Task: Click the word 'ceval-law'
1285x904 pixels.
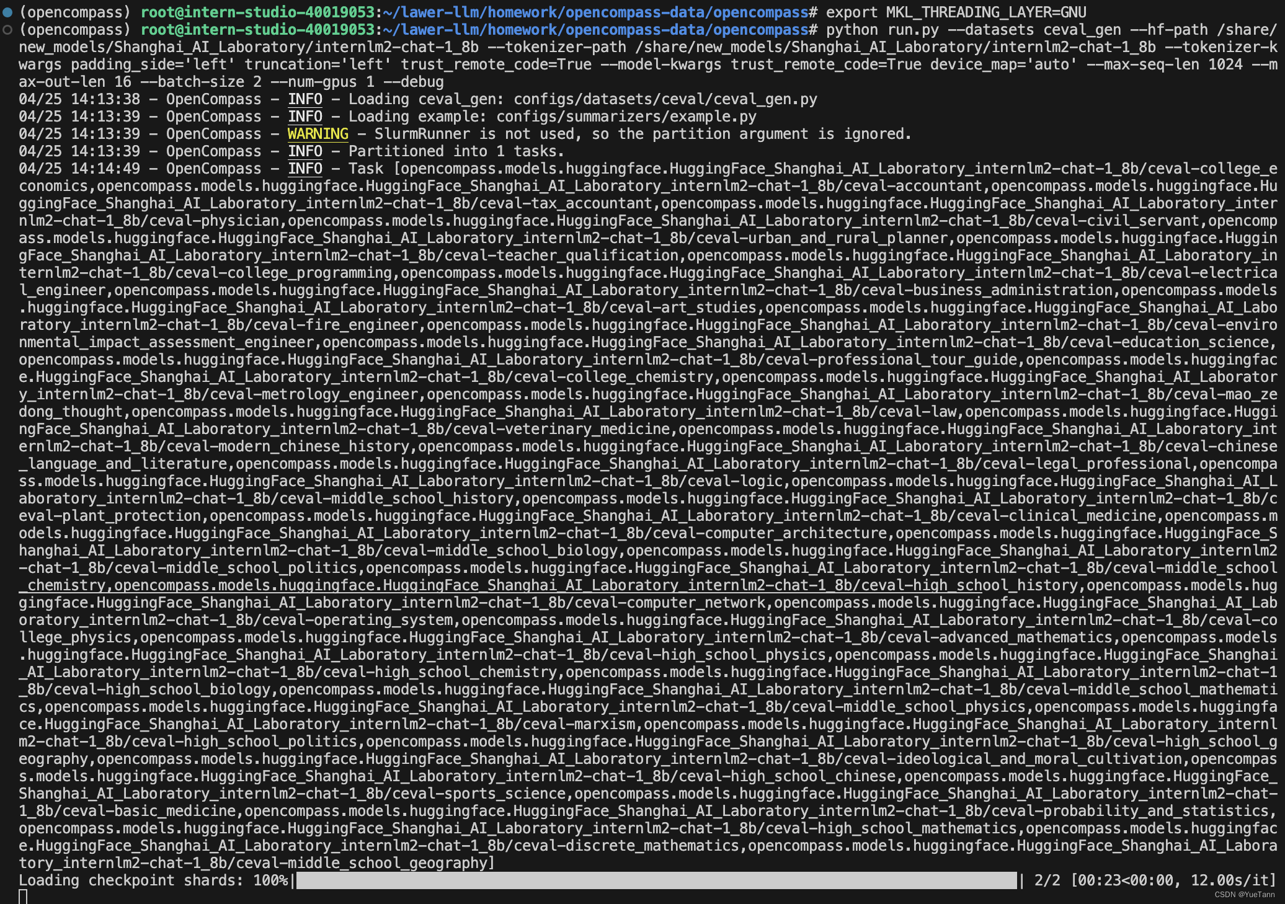Action: pyautogui.click(x=917, y=412)
